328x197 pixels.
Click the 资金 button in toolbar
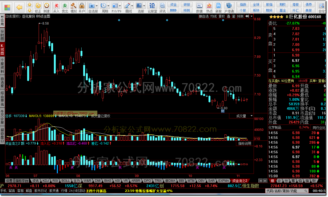(x=173, y=5)
